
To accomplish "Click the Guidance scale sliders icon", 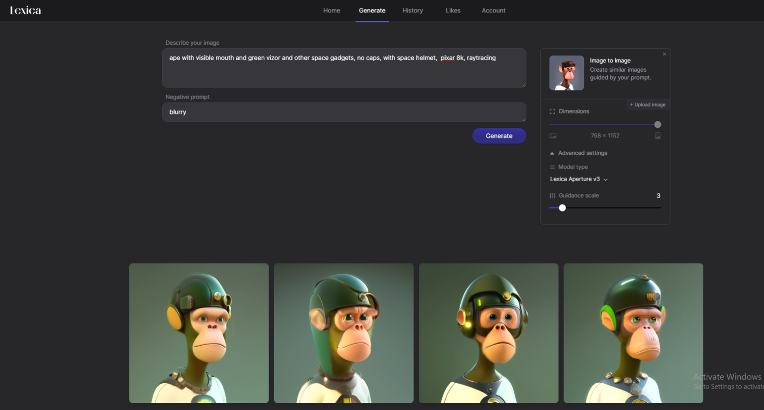I will click(x=553, y=196).
